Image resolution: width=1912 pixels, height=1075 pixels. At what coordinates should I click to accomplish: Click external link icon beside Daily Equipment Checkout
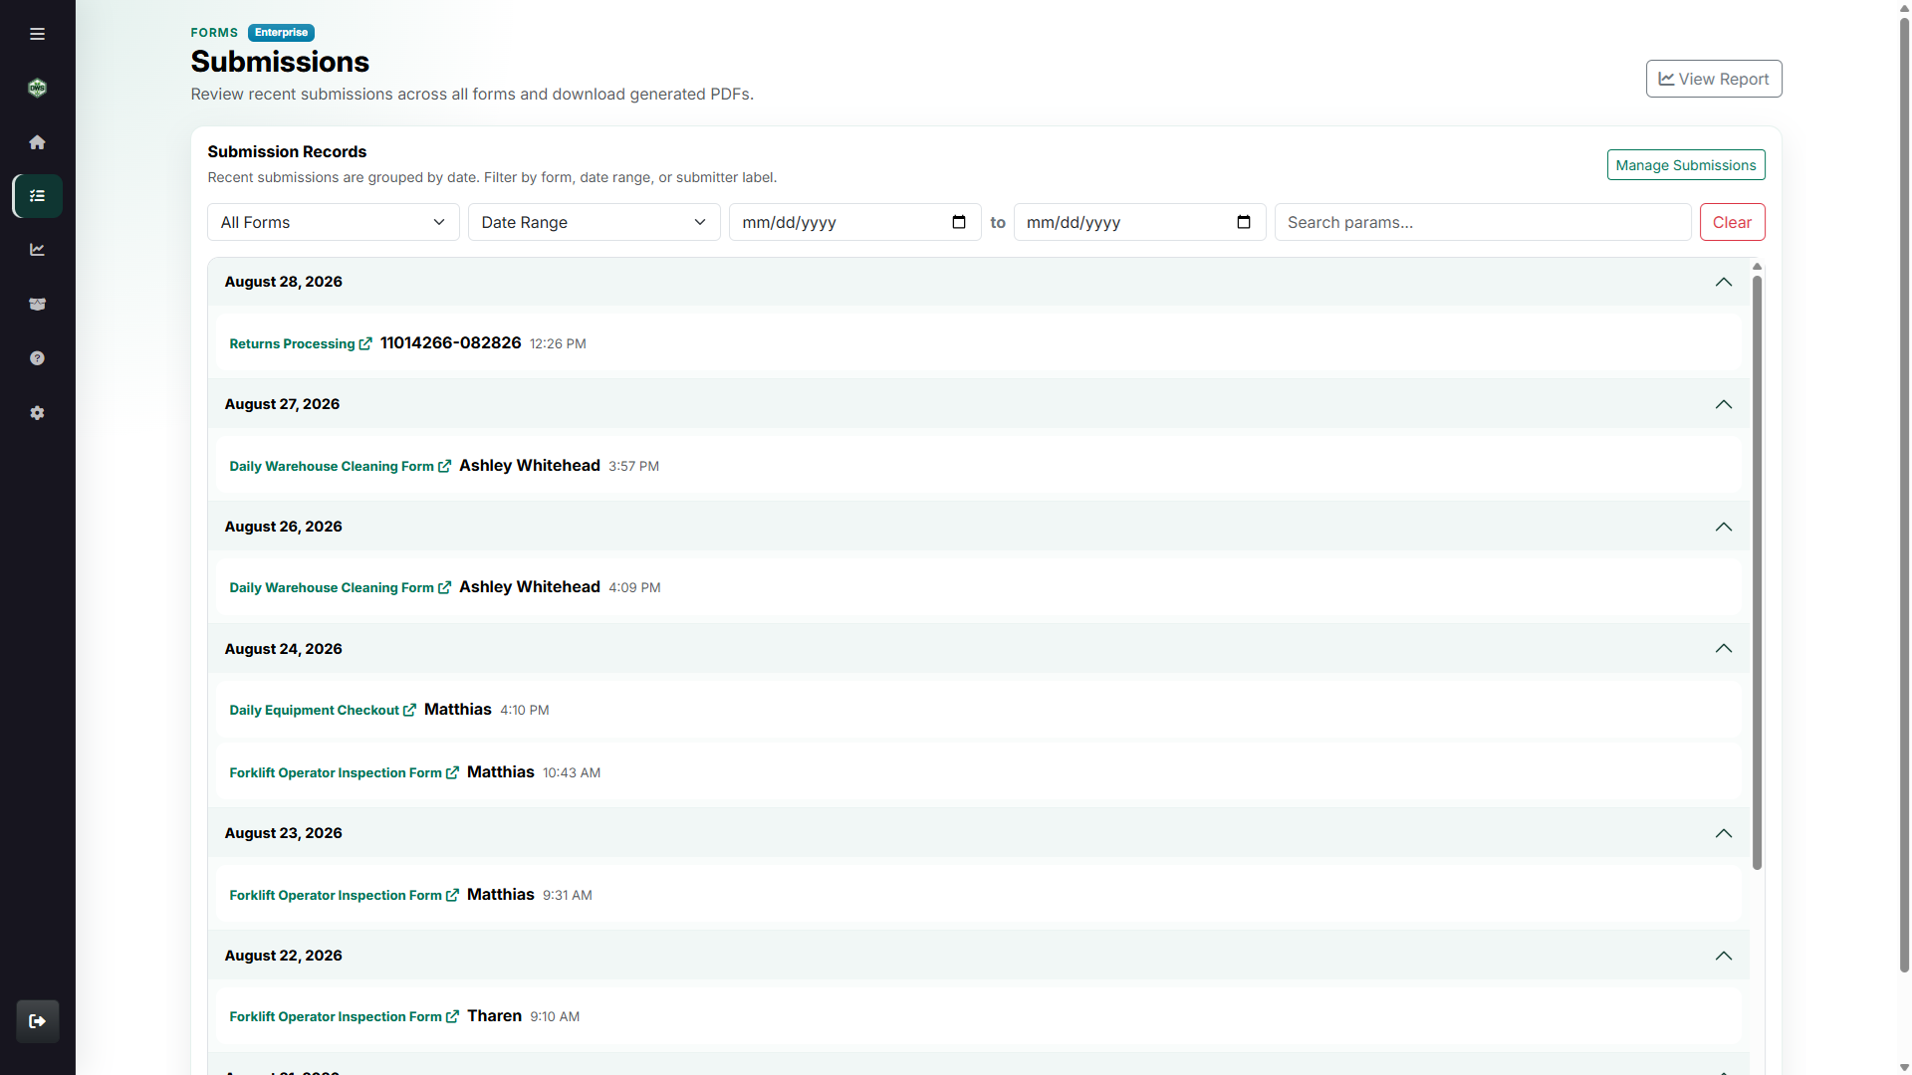coord(409,710)
